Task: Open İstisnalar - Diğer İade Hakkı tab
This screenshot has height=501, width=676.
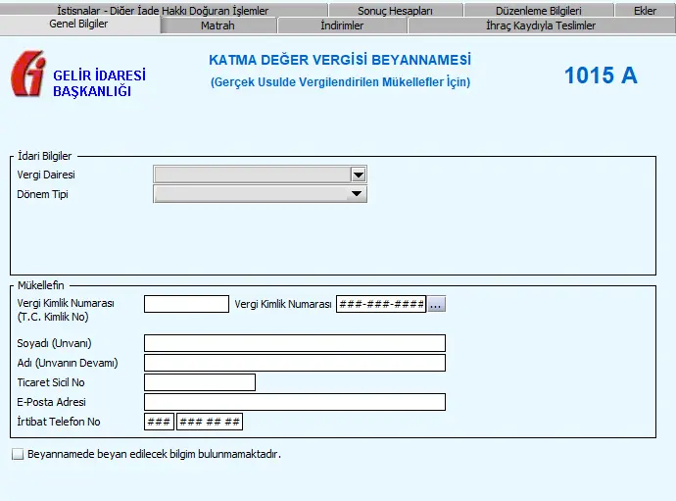Action: 163,11
